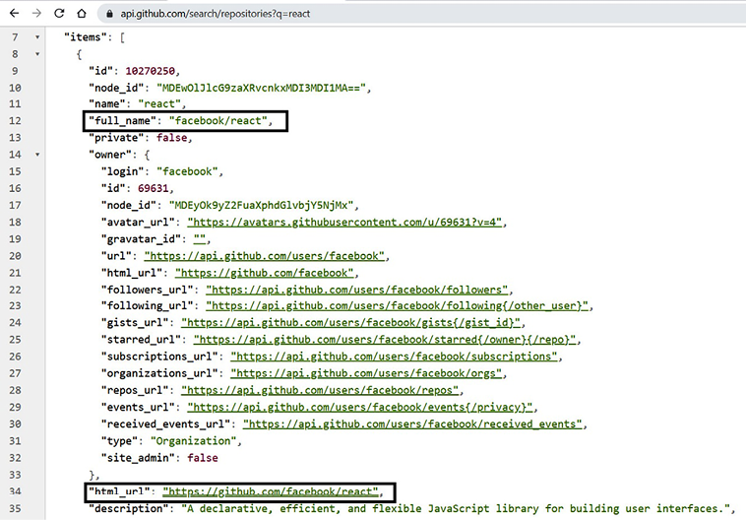Open the following_url link

click(x=400, y=306)
